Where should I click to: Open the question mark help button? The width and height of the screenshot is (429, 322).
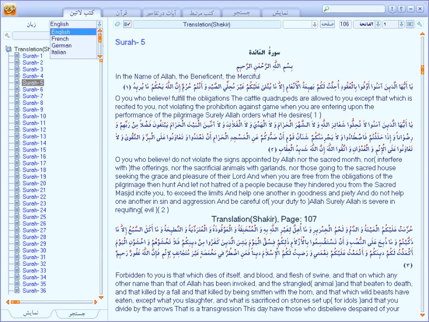tap(401, 9)
